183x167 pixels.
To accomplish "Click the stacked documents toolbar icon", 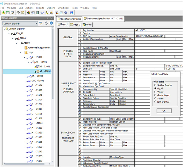I will [33, 12].
